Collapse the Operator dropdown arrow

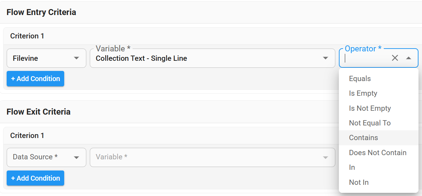409,58
